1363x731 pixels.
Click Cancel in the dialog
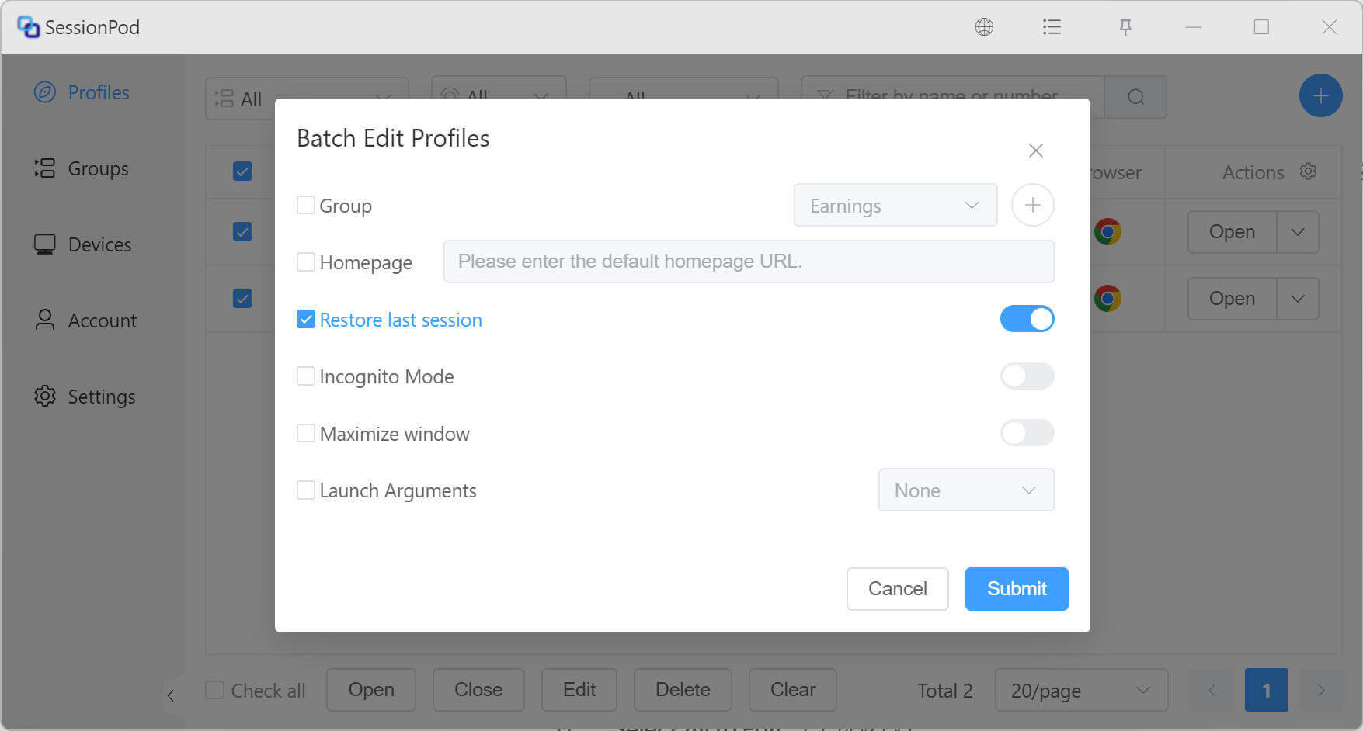897,588
